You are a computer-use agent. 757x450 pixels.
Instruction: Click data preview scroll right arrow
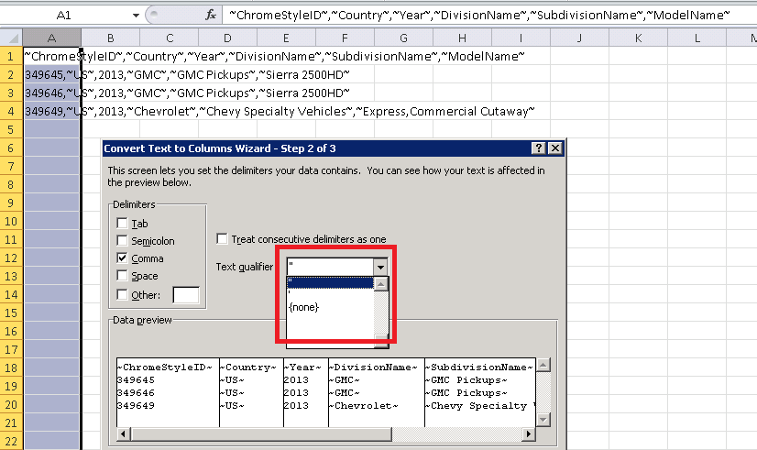pyautogui.click(x=529, y=434)
